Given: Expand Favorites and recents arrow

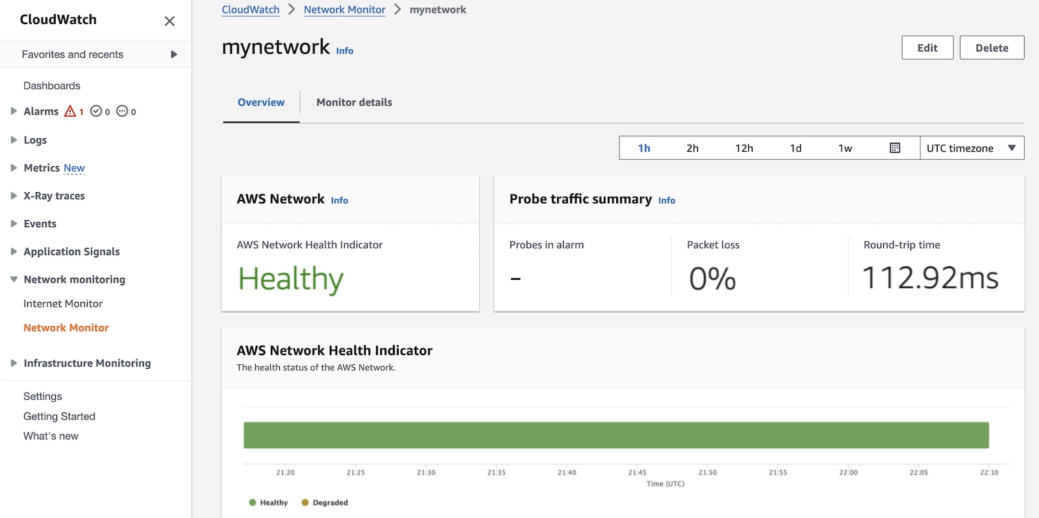Looking at the screenshot, I should point(173,55).
